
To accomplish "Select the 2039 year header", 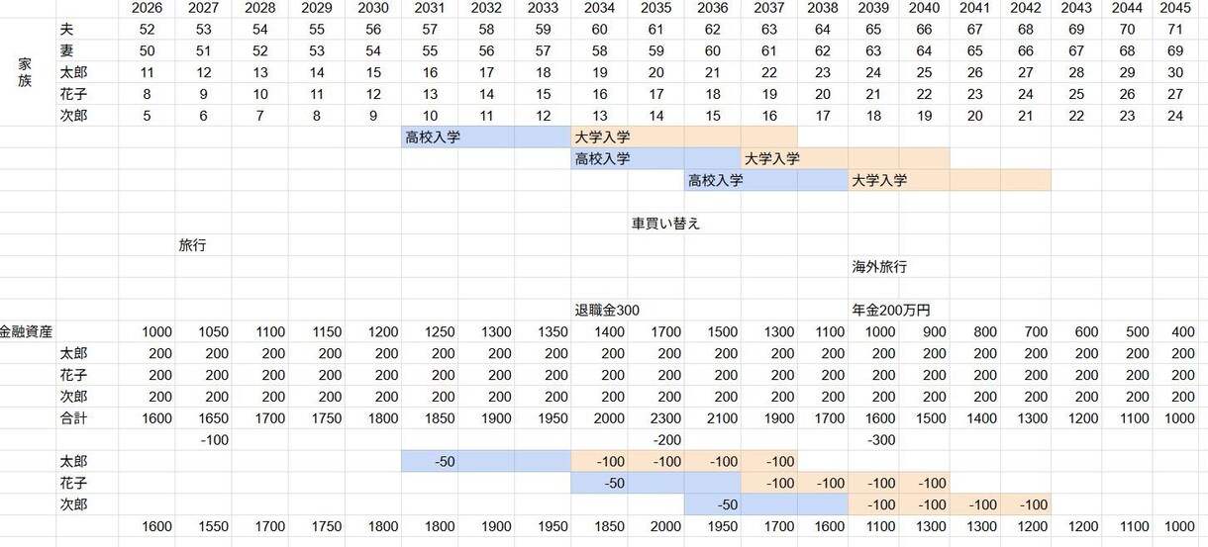I will coord(873,8).
